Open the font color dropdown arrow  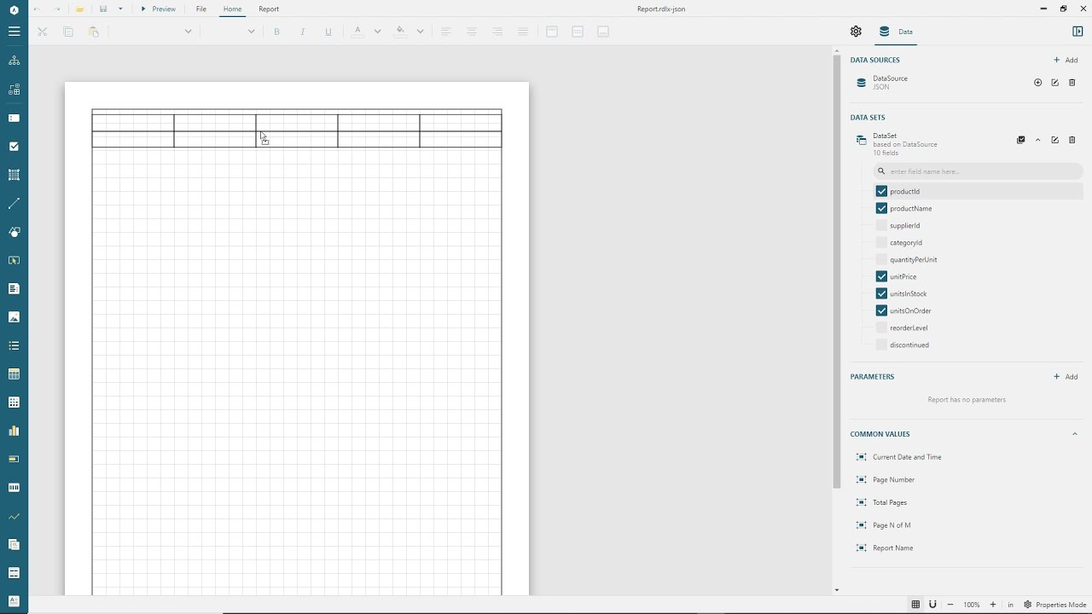(377, 32)
